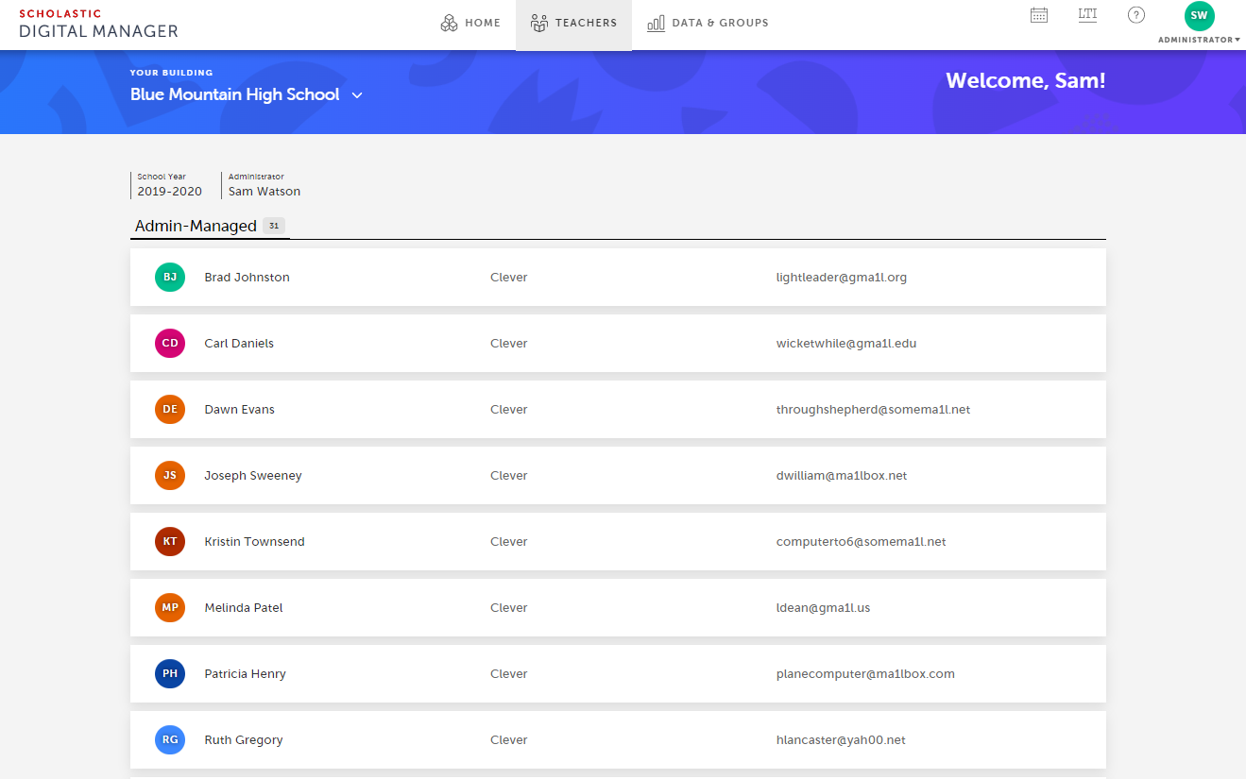Click email computerto6@somema1l.net
Viewport: 1246px width, 779px height.
[862, 542]
